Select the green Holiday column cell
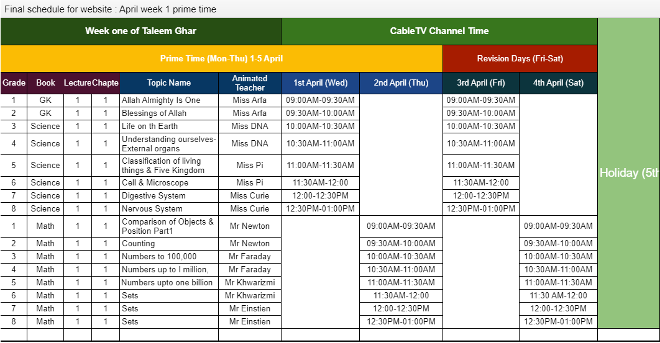The width and height of the screenshot is (660, 343). (628, 173)
